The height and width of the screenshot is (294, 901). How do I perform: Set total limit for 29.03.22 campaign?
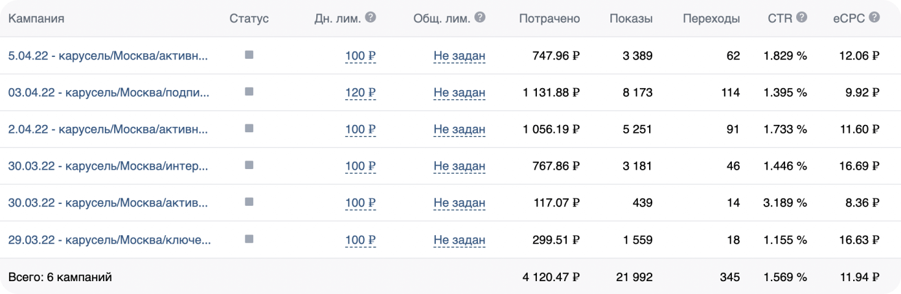[x=459, y=239]
